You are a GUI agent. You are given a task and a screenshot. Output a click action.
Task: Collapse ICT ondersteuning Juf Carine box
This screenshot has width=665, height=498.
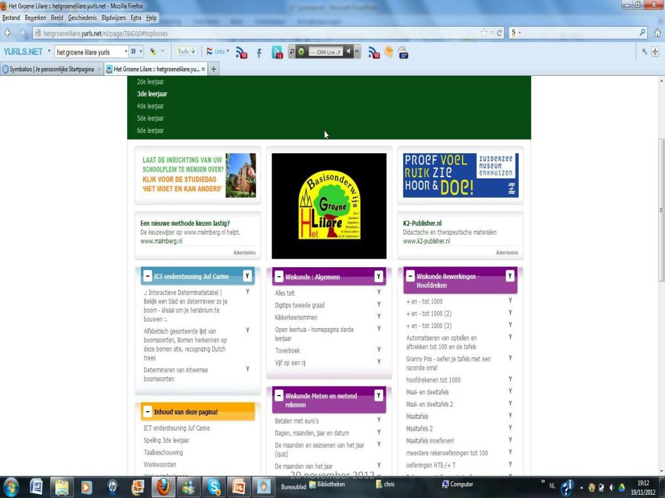(x=147, y=276)
